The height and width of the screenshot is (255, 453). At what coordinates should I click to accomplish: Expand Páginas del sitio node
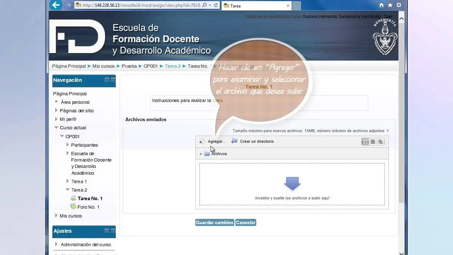point(56,110)
